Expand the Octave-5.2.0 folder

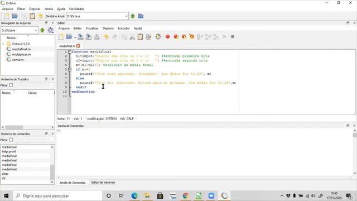[3, 44]
